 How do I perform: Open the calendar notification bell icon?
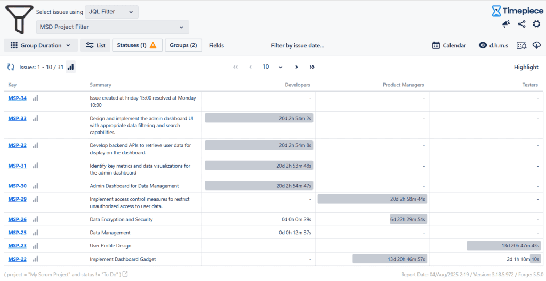(521, 45)
